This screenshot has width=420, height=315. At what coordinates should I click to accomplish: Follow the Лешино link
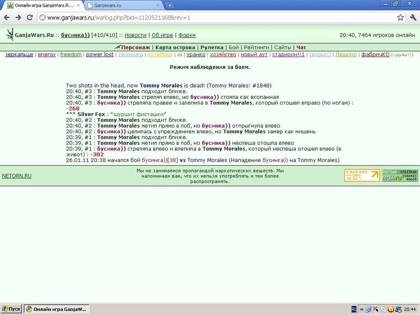coord(346,54)
